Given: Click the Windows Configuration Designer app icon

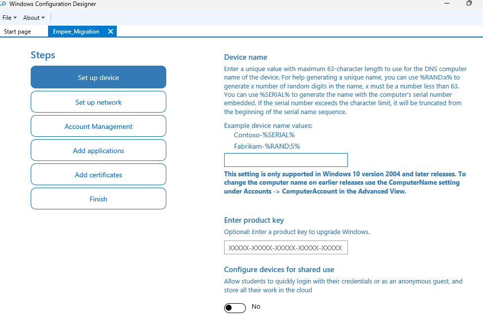Looking at the screenshot, I should pyautogui.click(x=5, y=3).
